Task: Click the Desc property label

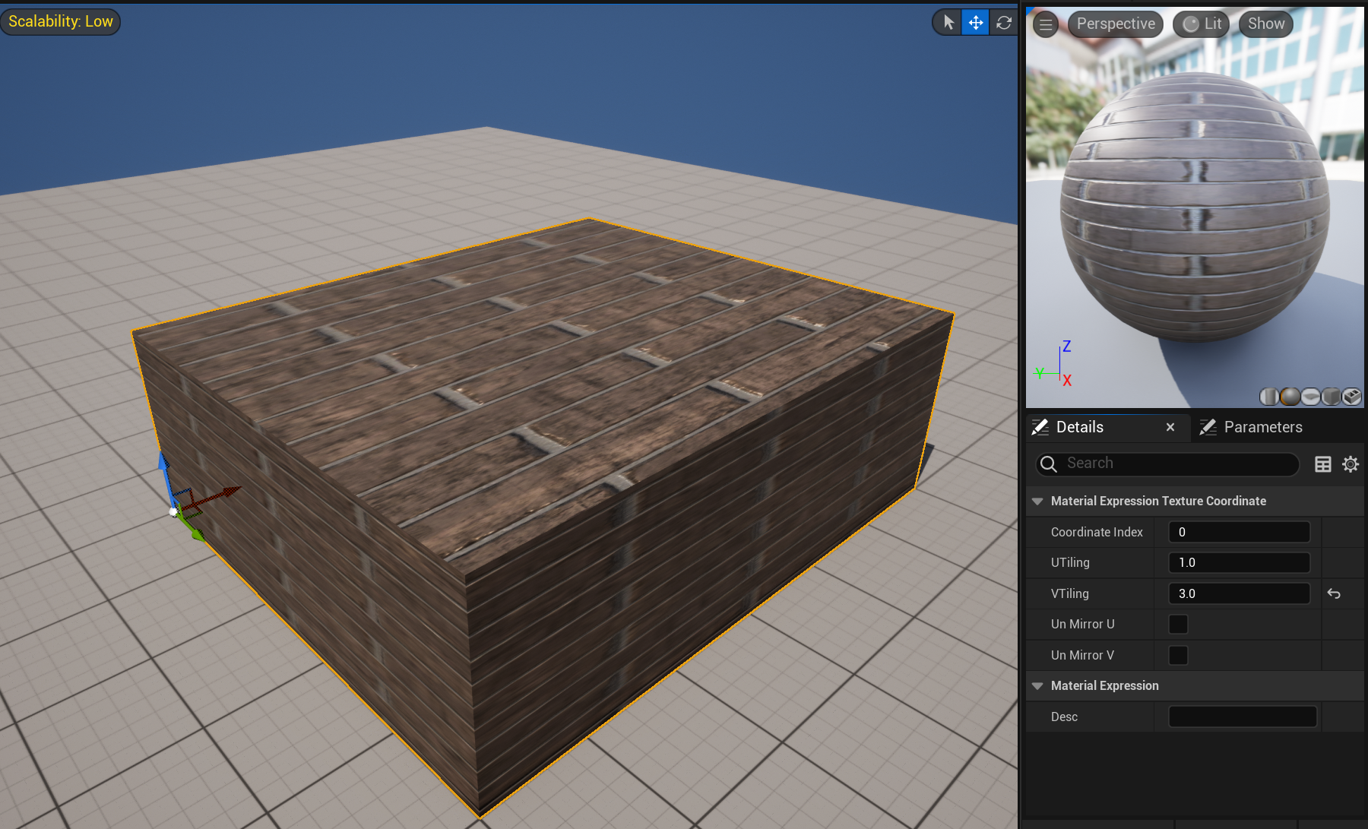Action: tap(1064, 717)
